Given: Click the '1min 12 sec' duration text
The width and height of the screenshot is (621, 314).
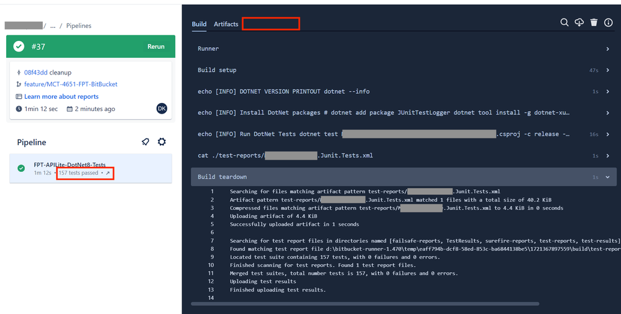Looking at the screenshot, I should 41,109.
